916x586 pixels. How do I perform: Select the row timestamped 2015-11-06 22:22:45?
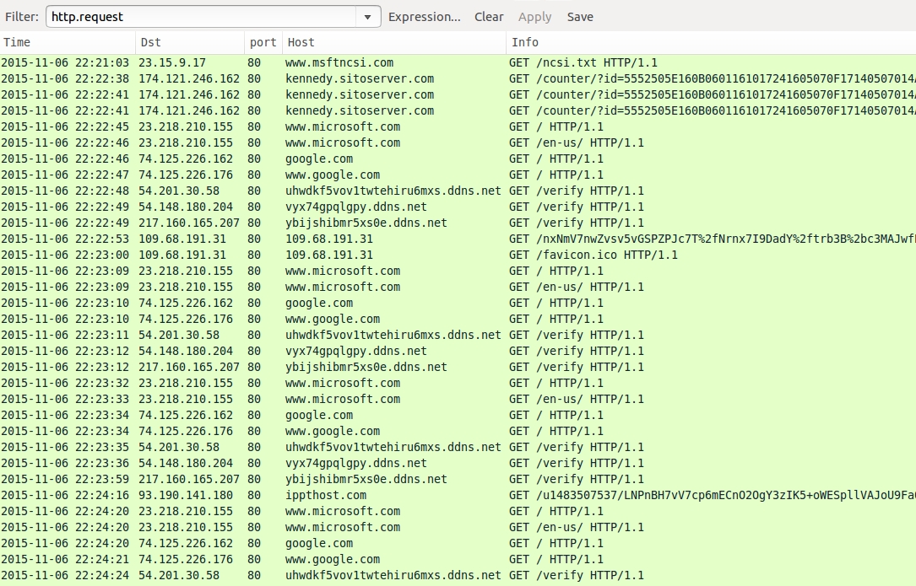[458, 126]
